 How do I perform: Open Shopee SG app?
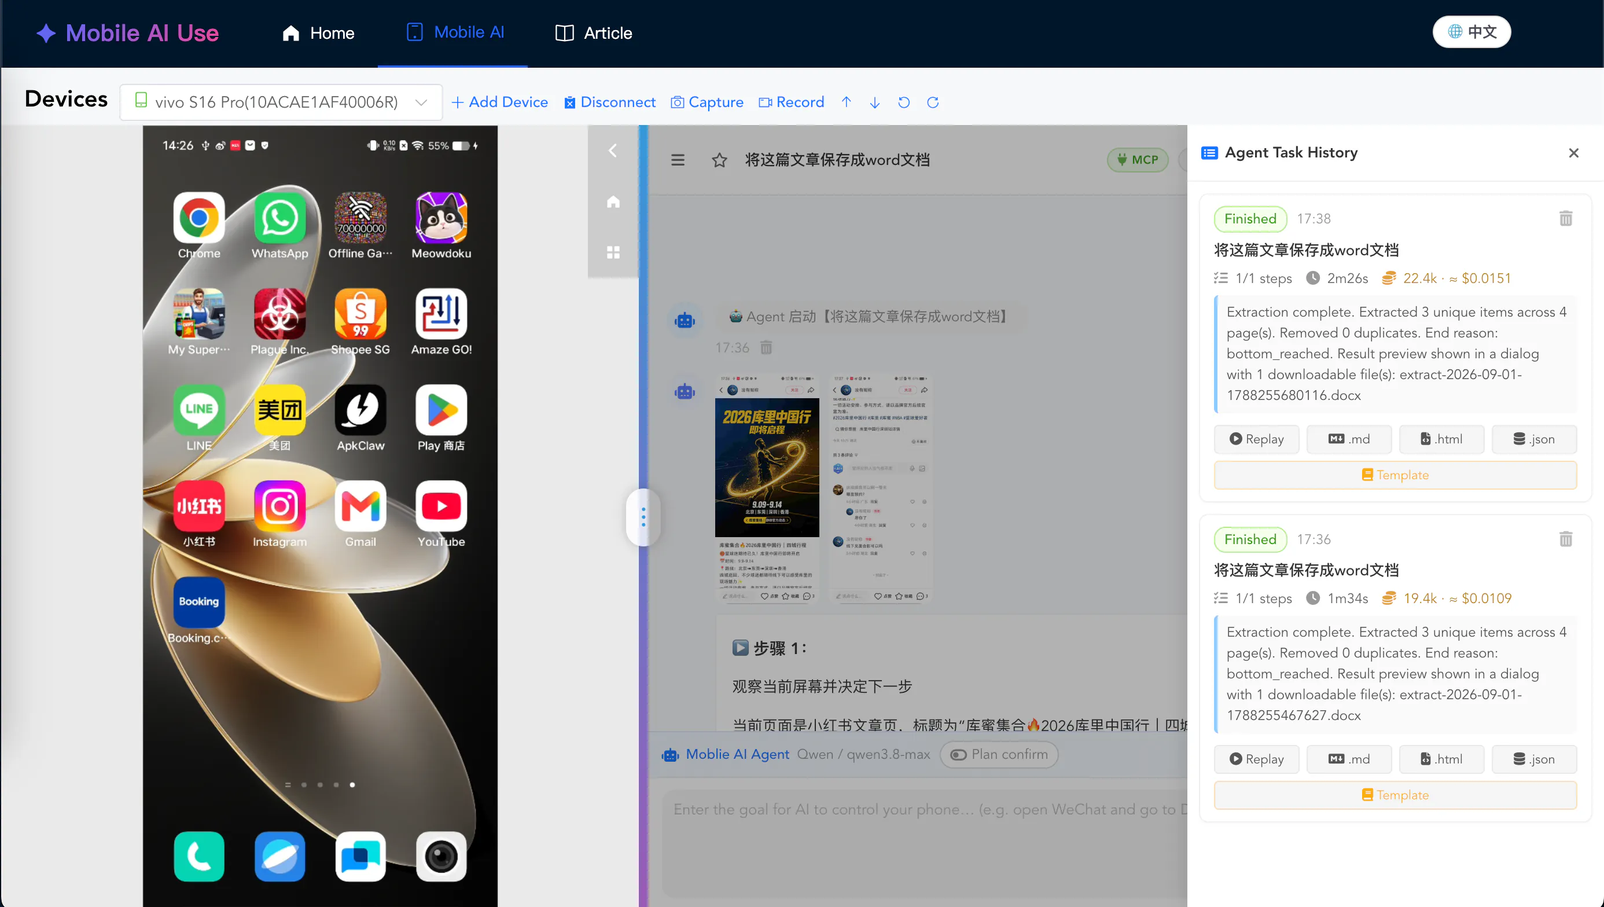[360, 314]
